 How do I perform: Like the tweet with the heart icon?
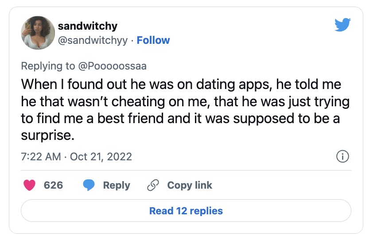30,185
